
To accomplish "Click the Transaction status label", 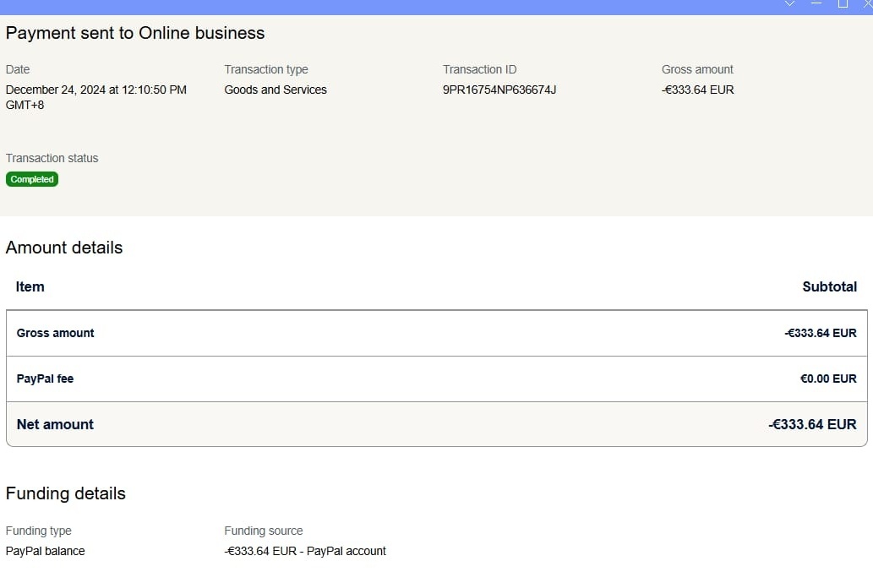I will coord(52,158).
